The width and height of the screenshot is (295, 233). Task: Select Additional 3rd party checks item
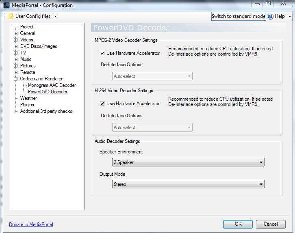[46, 111]
